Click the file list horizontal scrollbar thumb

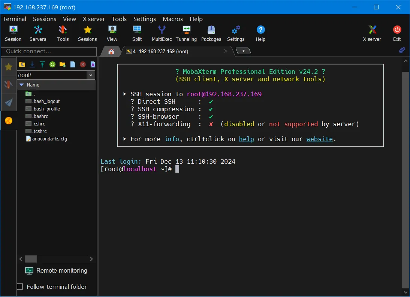31,259
